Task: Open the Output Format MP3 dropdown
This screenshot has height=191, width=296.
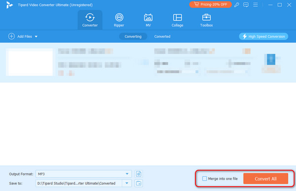Action: tap(83, 174)
